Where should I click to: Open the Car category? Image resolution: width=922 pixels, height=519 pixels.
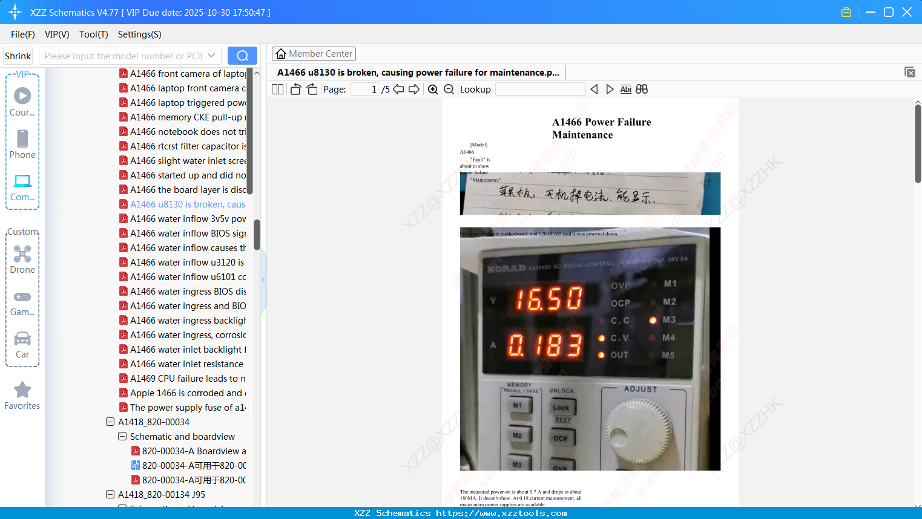(22, 345)
